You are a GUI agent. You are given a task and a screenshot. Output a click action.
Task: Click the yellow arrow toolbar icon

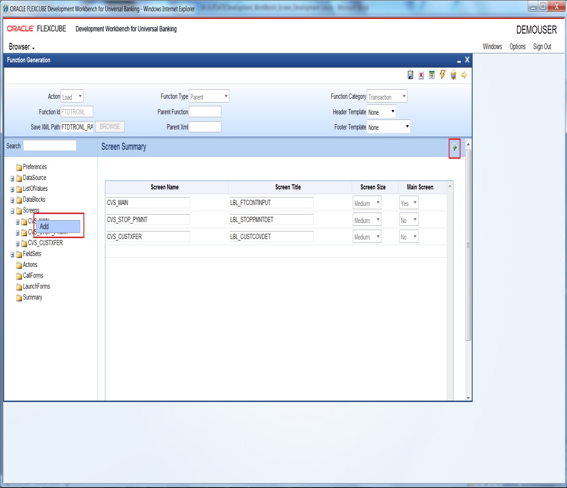click(464, 75)
